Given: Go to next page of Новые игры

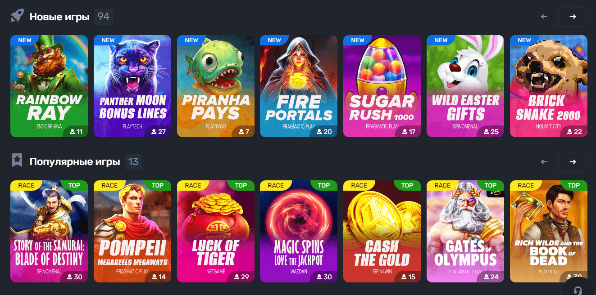Looking at the screenshot, I should pos(573,17).
